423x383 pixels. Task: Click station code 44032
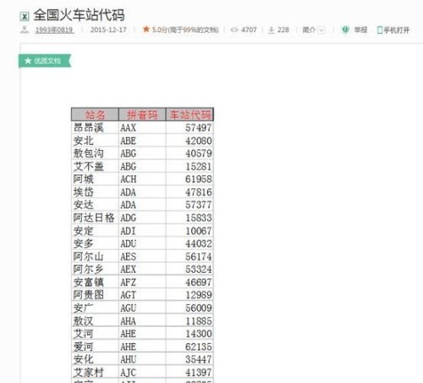pos(198,243)
